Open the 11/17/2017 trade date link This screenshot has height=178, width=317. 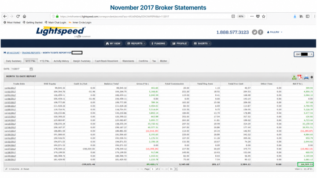(10, 131)
